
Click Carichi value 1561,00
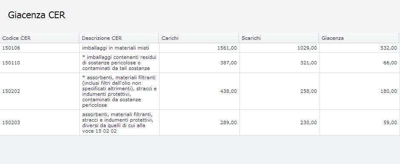pyautogui.click(x=227, y=48)
